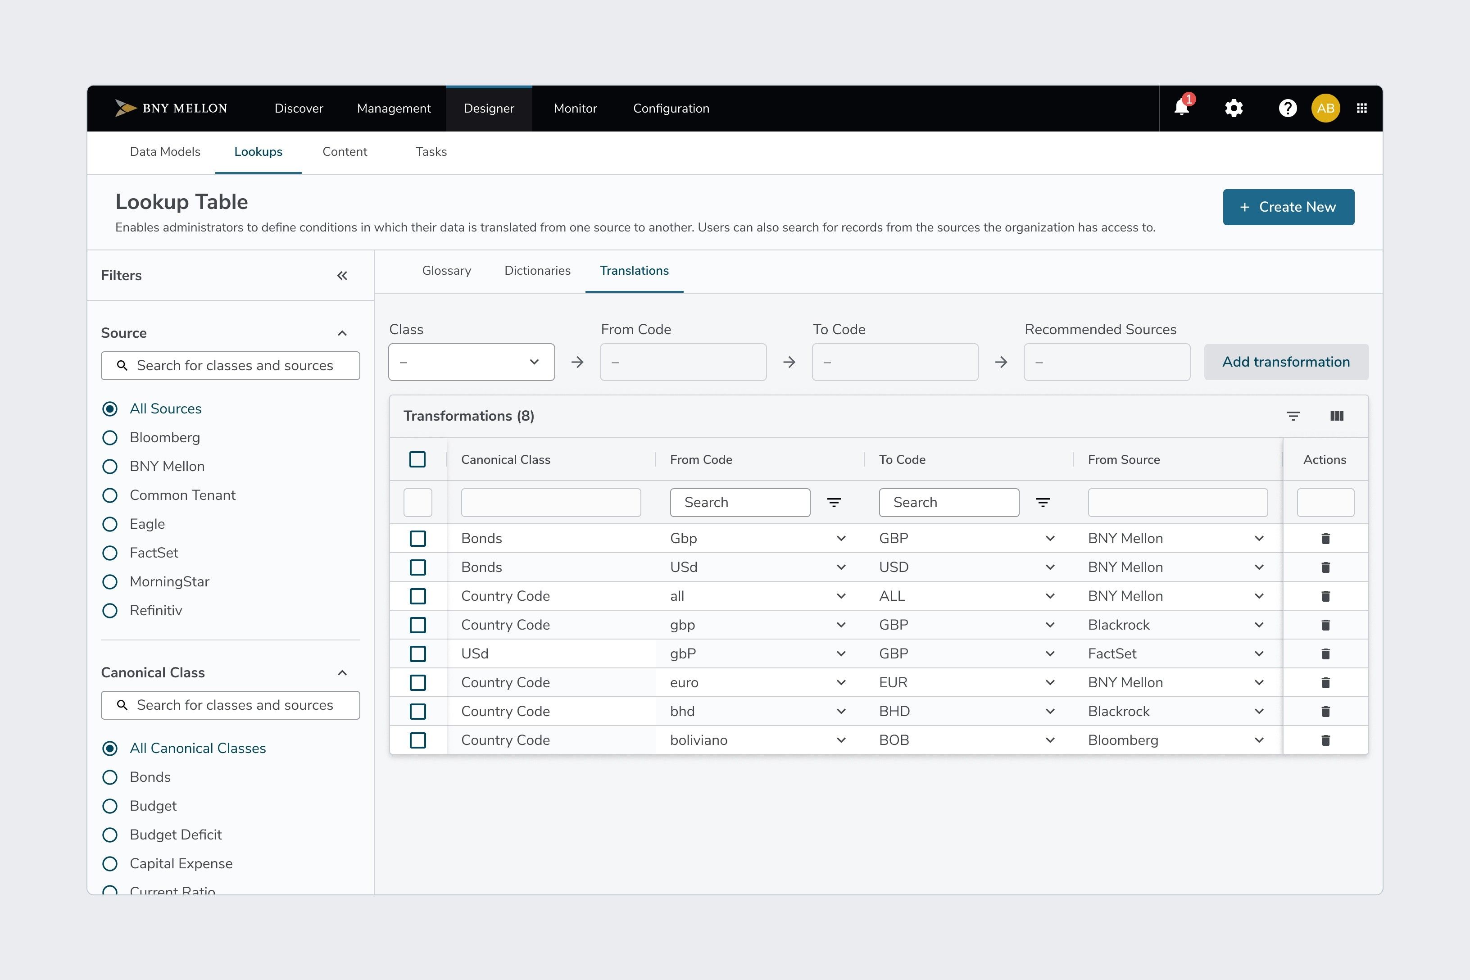The height and width of the screenshot is (980, 1470).
Task: Select the Budget Deficit canonical class radio
Action: pos(110,835)
